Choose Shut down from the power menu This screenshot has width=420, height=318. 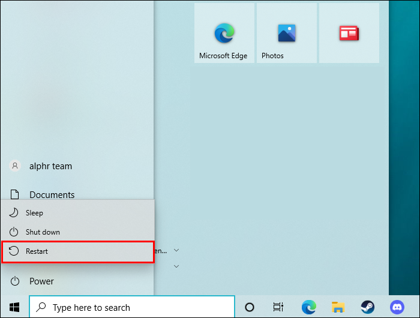(x=78, y=232)
